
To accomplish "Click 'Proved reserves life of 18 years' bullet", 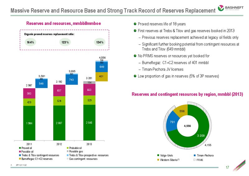I will click(162, 24).
